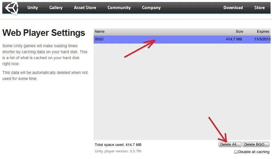Viewport: 272px width, 159px height.
Task: Open the Unity menu item
Action: tap(33, 8)
